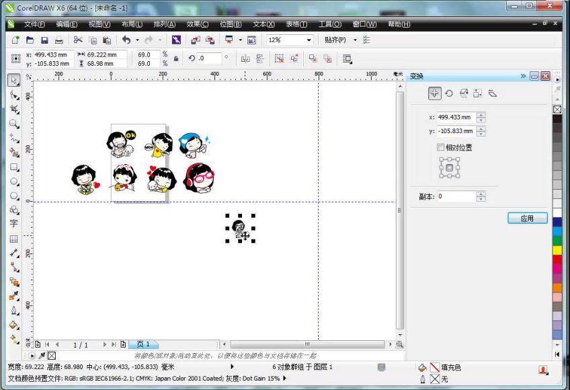Click the Print icon
The image size is (570, 390).
click(59, 40)
